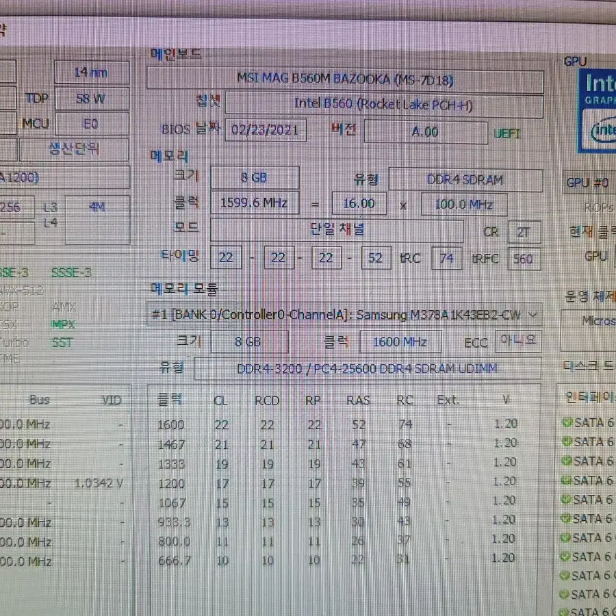The width and height of the screenshot is (616, 616).
Task: Click the 메모리 section heading
Action: coord(169,156)
